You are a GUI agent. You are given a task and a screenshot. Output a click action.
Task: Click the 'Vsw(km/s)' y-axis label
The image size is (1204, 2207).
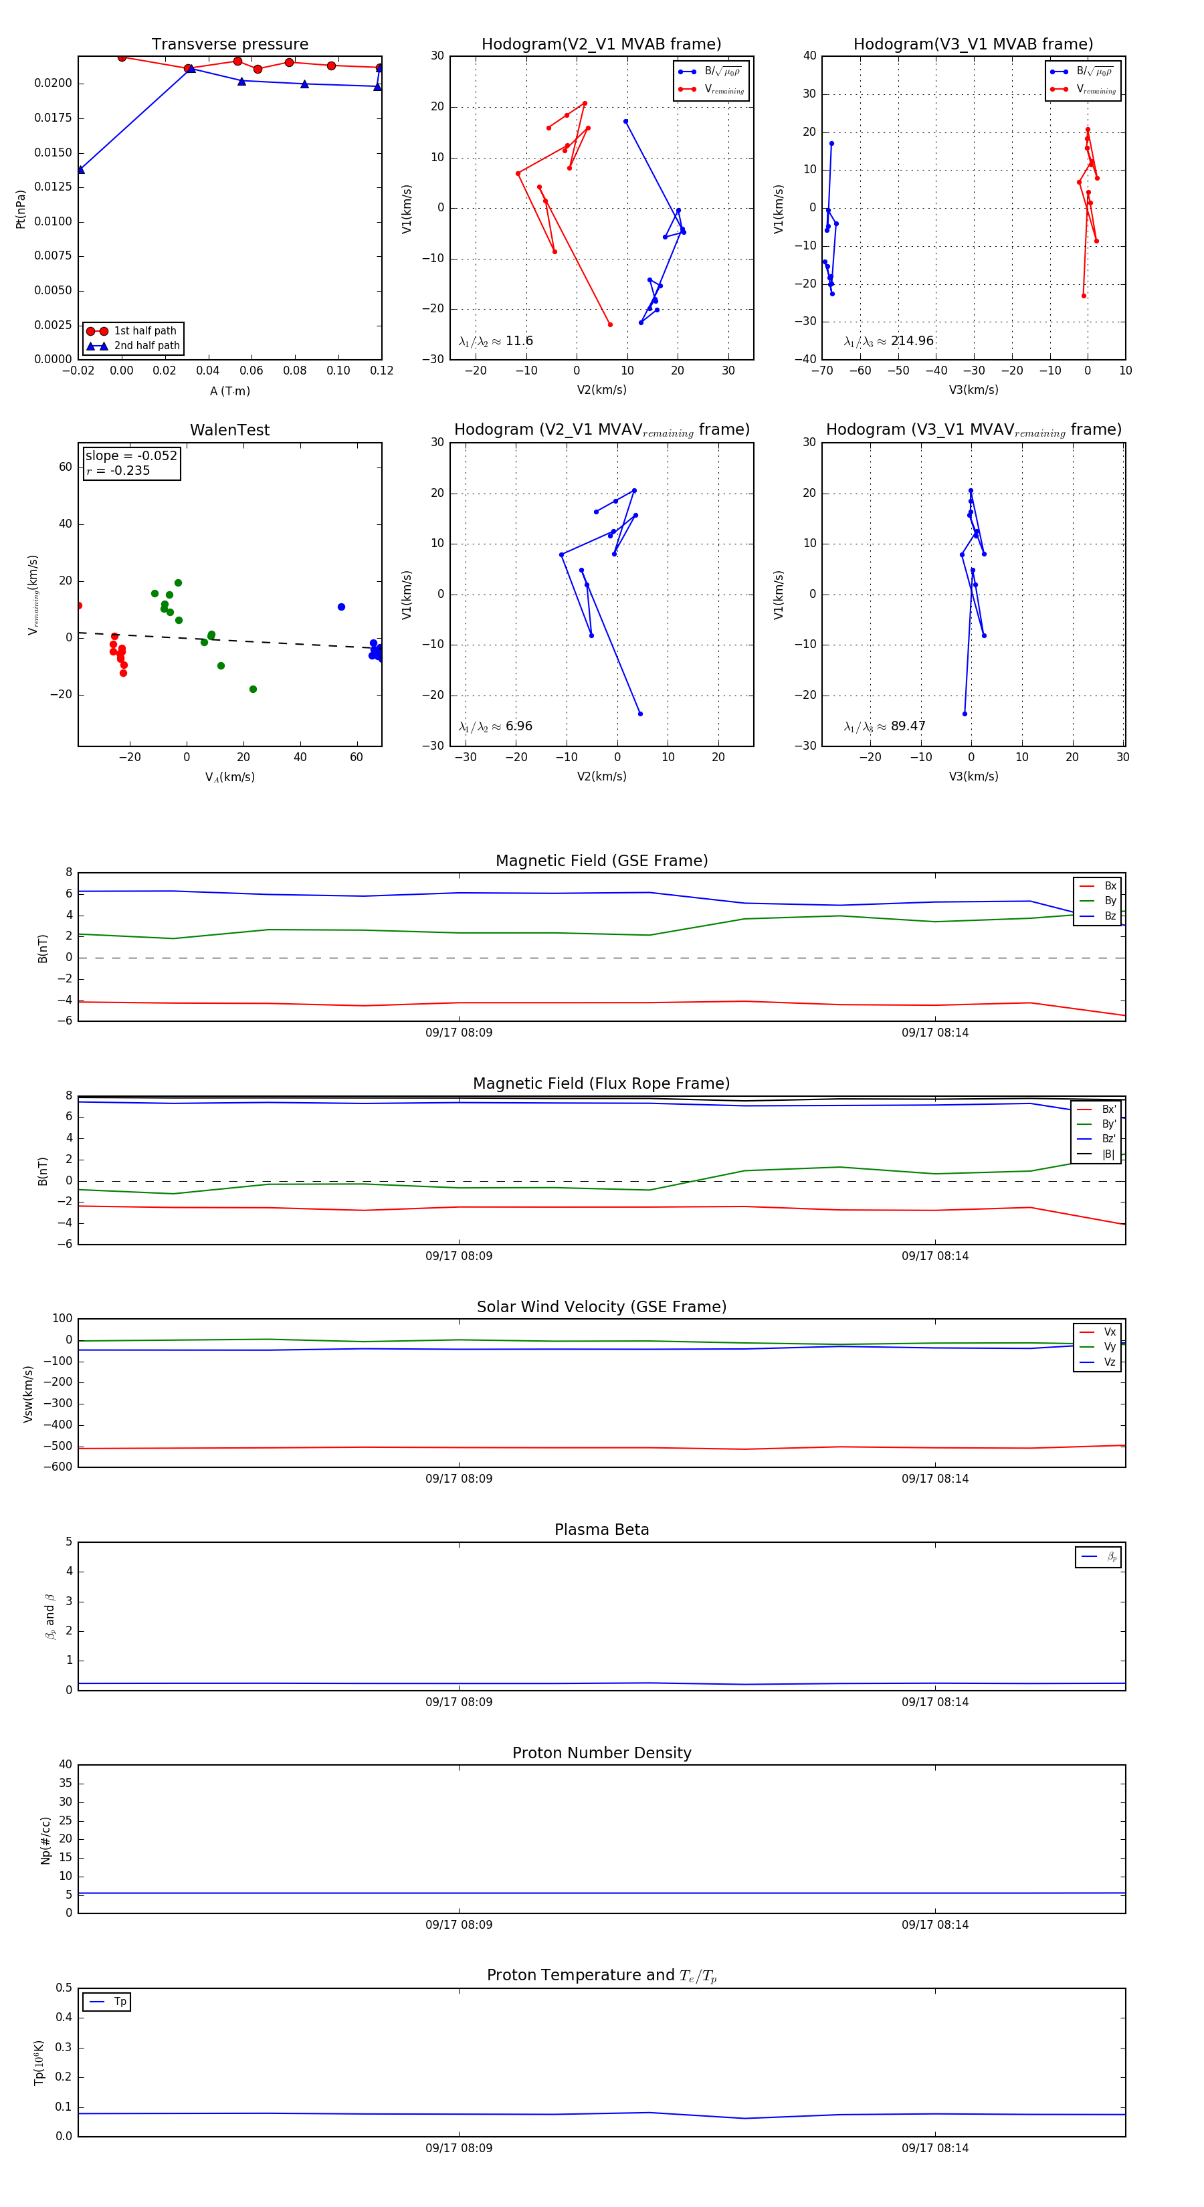point(27,1394)
